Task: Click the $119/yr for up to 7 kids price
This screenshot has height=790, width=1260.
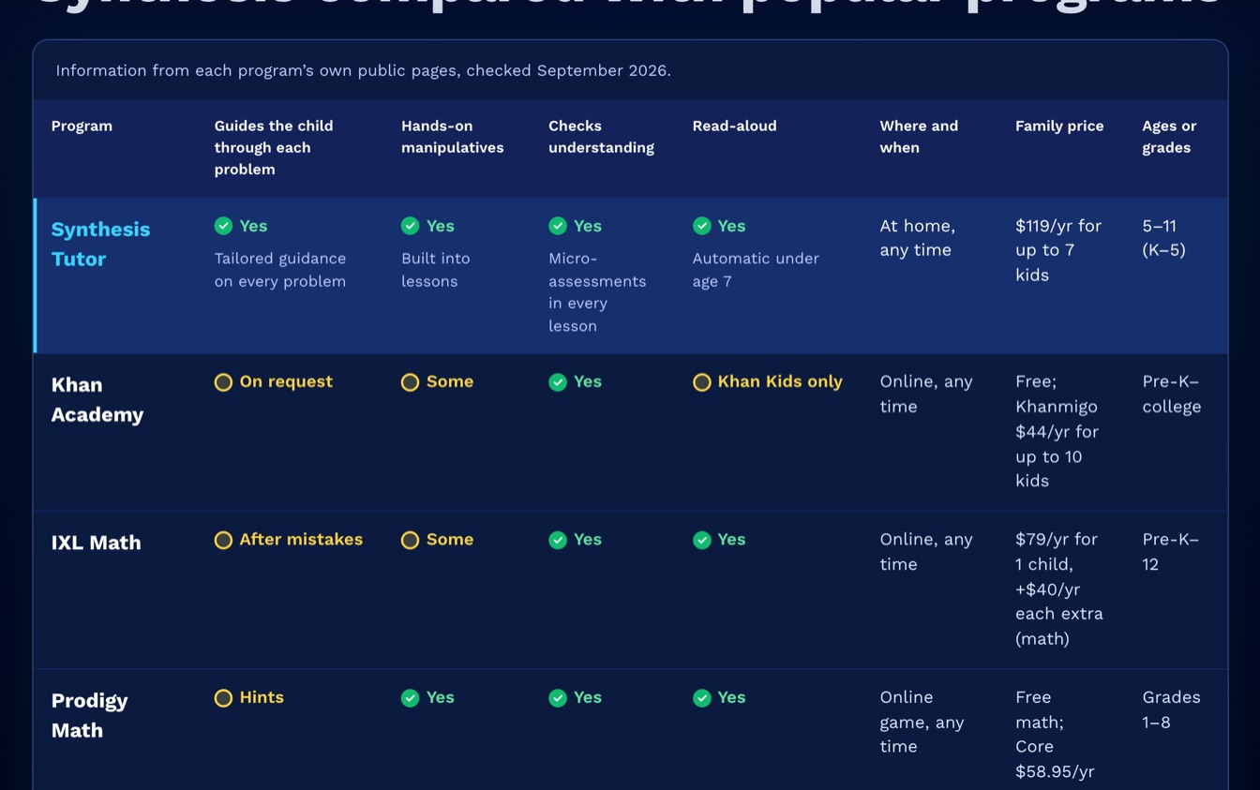Action: click(1058, 250)
